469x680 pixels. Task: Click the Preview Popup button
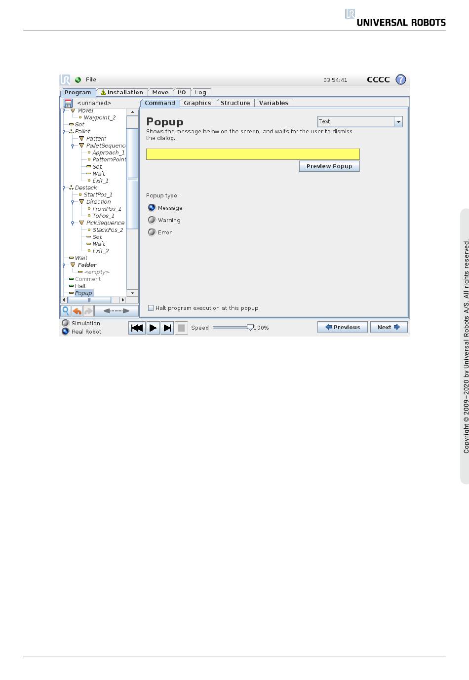pos(329,166)
